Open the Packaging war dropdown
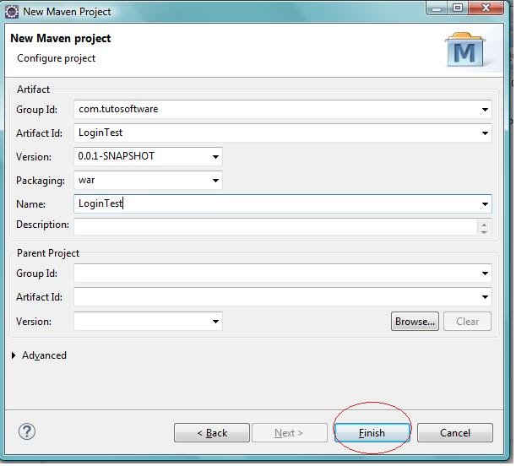516x466 pixels. pyautogui.click(x=215, y=180)
